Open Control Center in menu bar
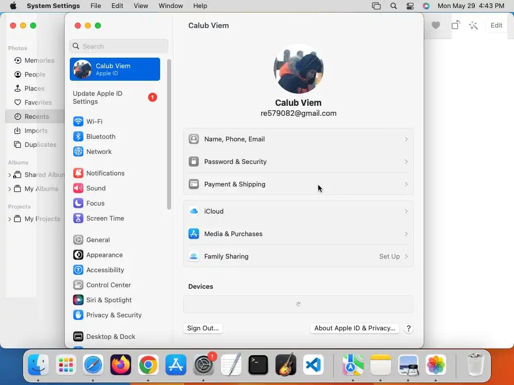514x385 pixels. tap(410, 6)
